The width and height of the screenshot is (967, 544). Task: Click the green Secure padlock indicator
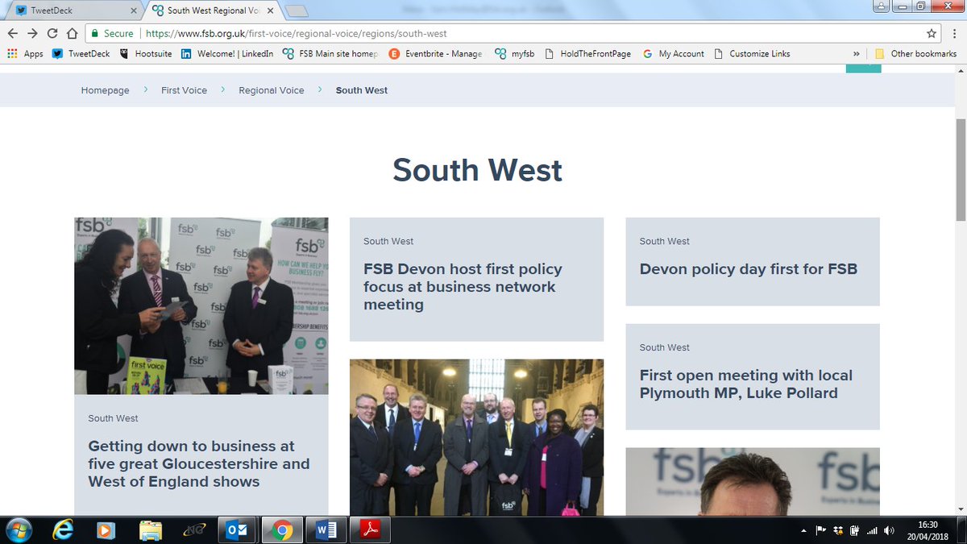point(112,34)
